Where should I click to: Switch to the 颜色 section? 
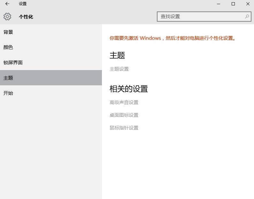[x=8, y=47]
